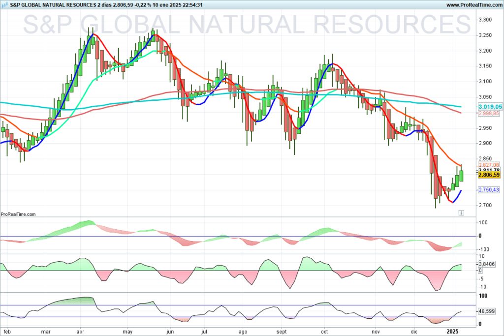The width and height of the screenshot is (504, 336).
Task: Click the -10 level on the second indicator
Action: (x=482, y=287)
